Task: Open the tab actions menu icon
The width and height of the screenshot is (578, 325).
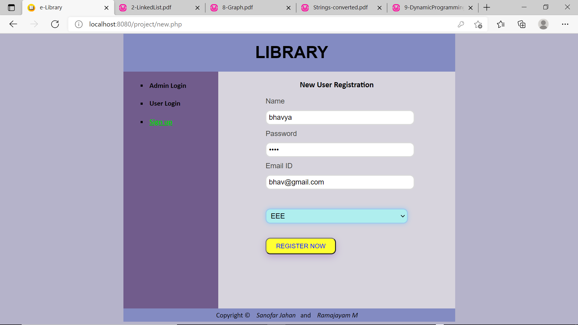Action: (x=11, y=7)
